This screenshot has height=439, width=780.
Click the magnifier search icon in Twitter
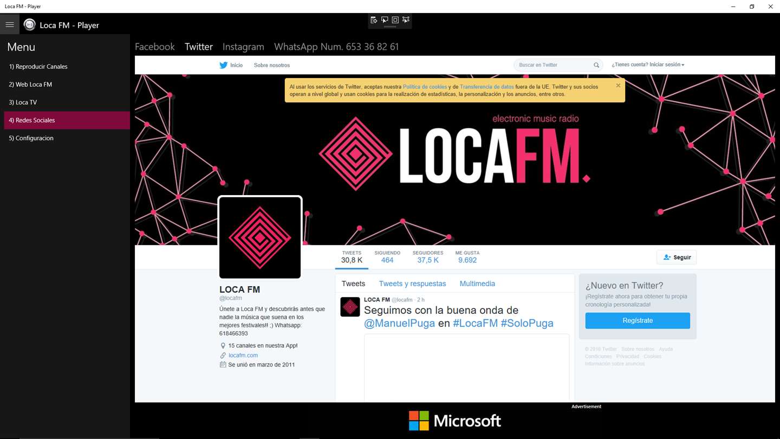[x=596, y=65]
